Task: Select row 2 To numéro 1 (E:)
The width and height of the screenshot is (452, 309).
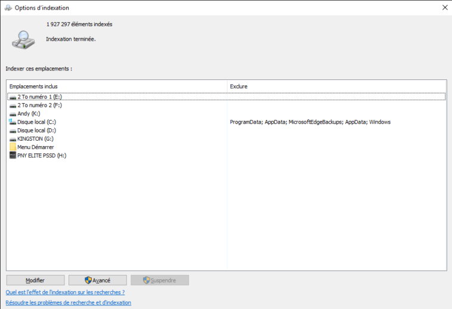Action: 226,97
